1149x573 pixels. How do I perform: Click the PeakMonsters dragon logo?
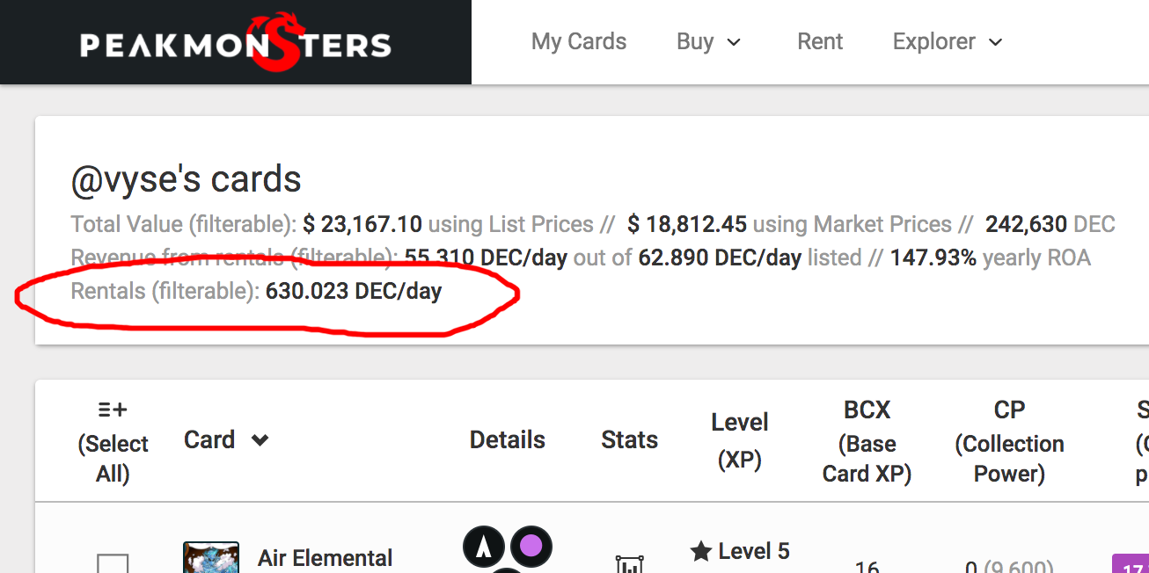click(236, 41)
